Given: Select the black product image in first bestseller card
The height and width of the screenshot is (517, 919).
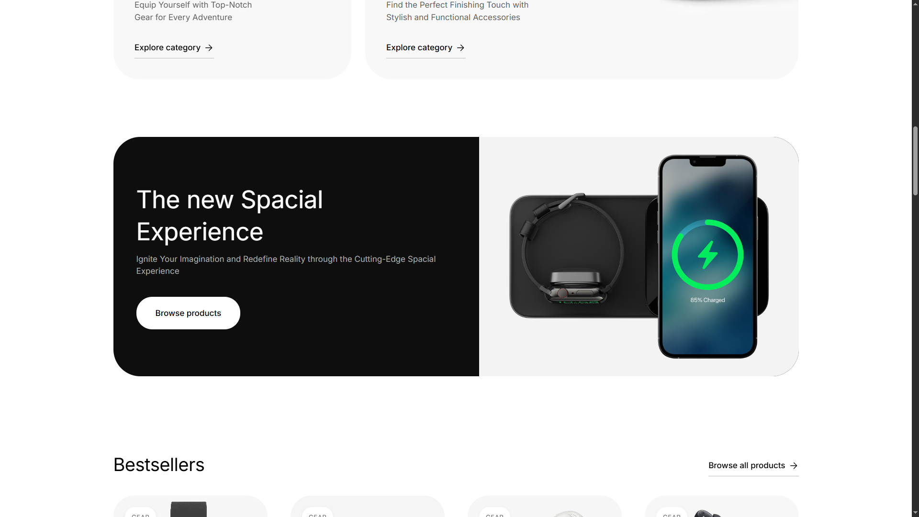Looking at the screenshot, I should (x=189, y=509).
